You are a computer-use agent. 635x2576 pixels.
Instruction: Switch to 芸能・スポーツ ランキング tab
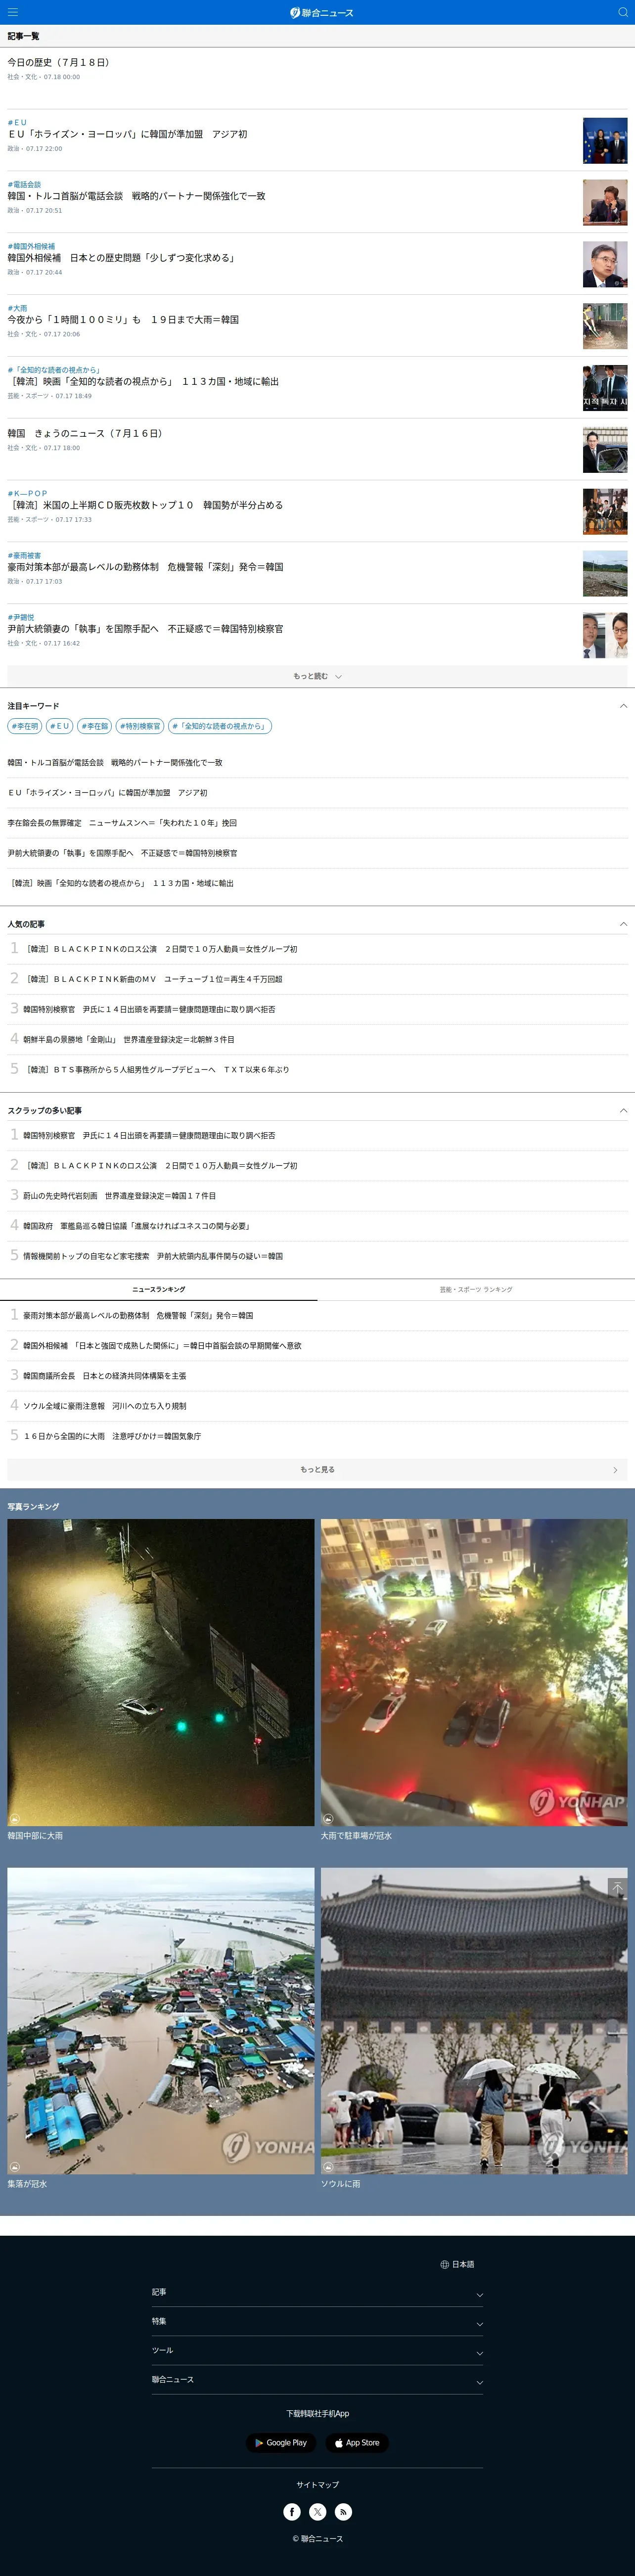pos(476,1289)
